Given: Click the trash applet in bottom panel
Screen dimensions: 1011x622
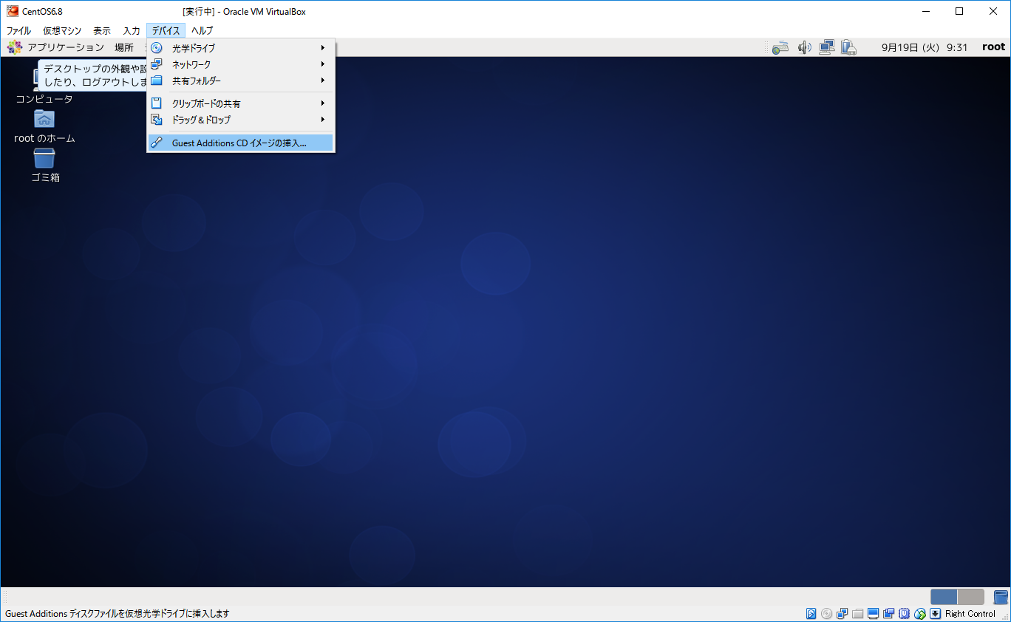Looking at the screenshot, I should (x=1001, y=597).
